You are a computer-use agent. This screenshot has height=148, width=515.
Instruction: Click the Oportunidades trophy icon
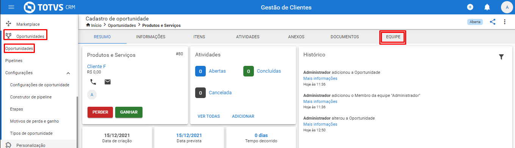(8, 36)
